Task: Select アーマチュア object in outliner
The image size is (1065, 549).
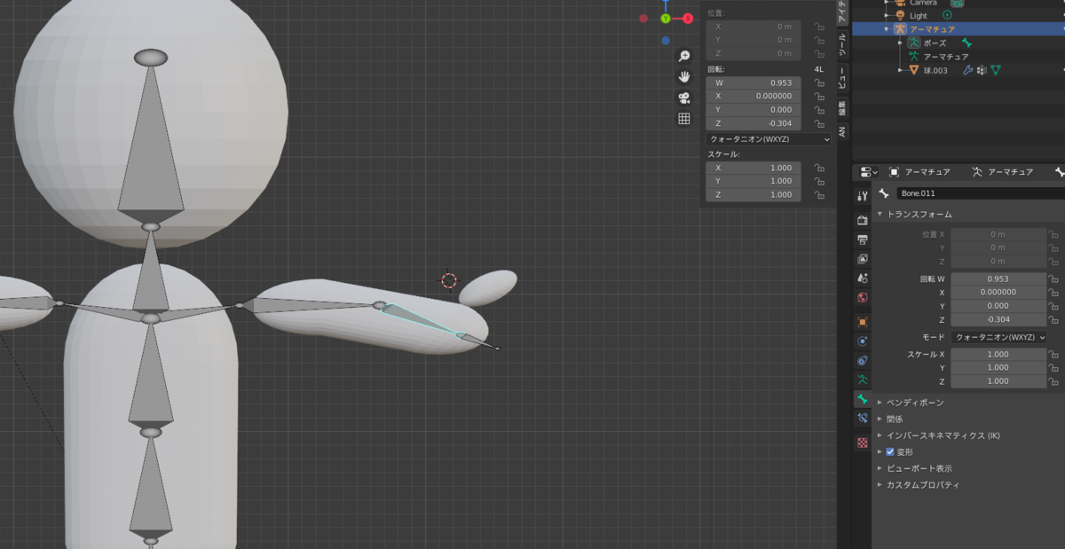Action: click(932, 29)
